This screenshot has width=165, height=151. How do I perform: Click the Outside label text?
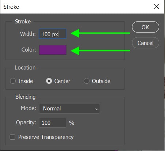pos(101,81)
